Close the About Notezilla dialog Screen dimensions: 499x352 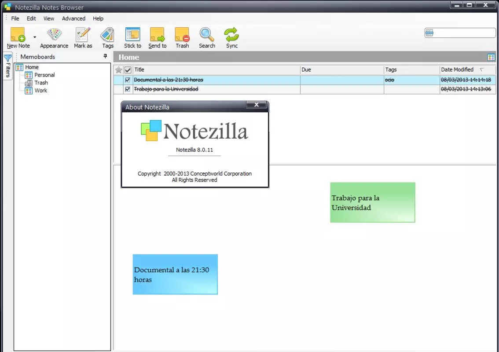(x=257, y=105)
